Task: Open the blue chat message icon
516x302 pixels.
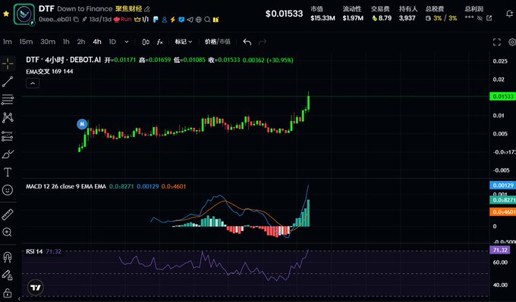Action: tap(181, 20)
